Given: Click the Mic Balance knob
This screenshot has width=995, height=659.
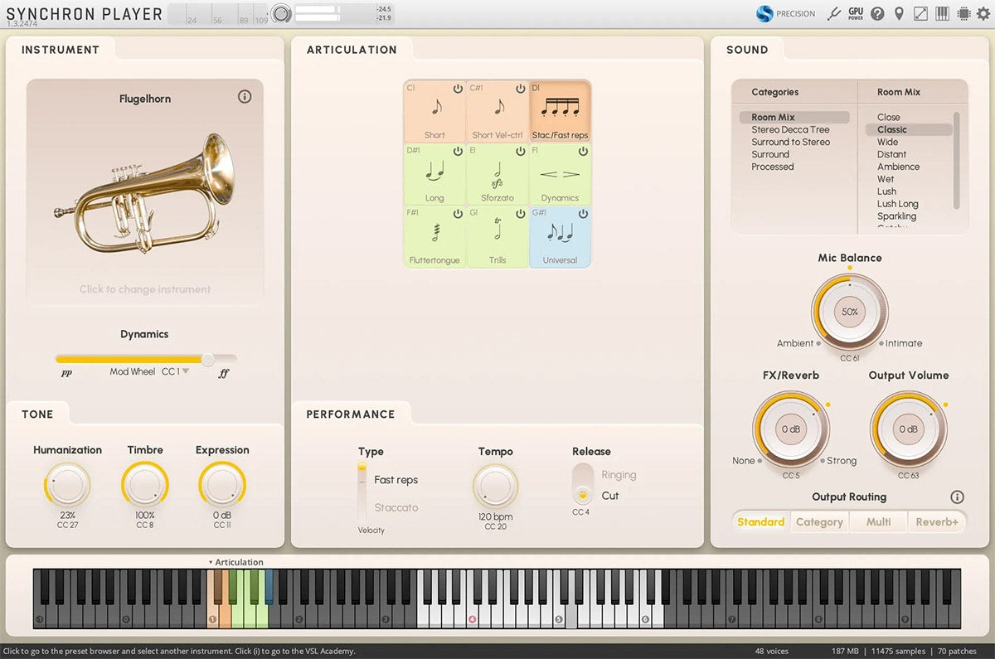Looking at the screenshot, I should pyautogui.click(x=850, y=312).
